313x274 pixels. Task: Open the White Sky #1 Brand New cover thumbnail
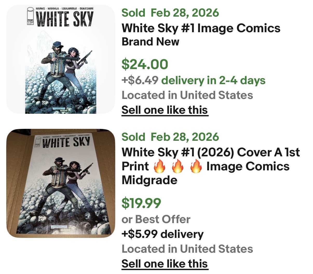[x=60, y=59]
